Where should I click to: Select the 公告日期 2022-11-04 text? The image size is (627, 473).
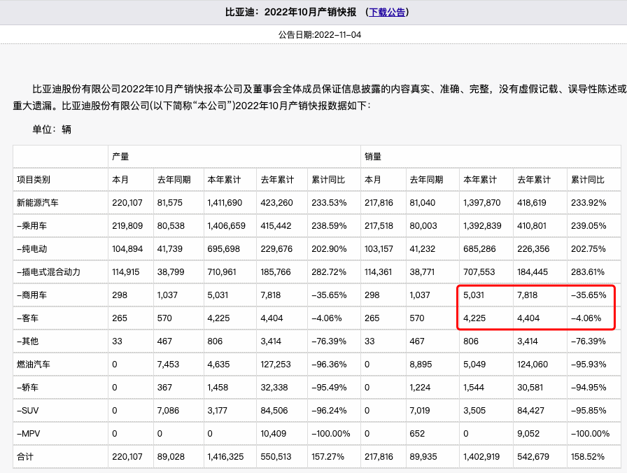(320, 34)
